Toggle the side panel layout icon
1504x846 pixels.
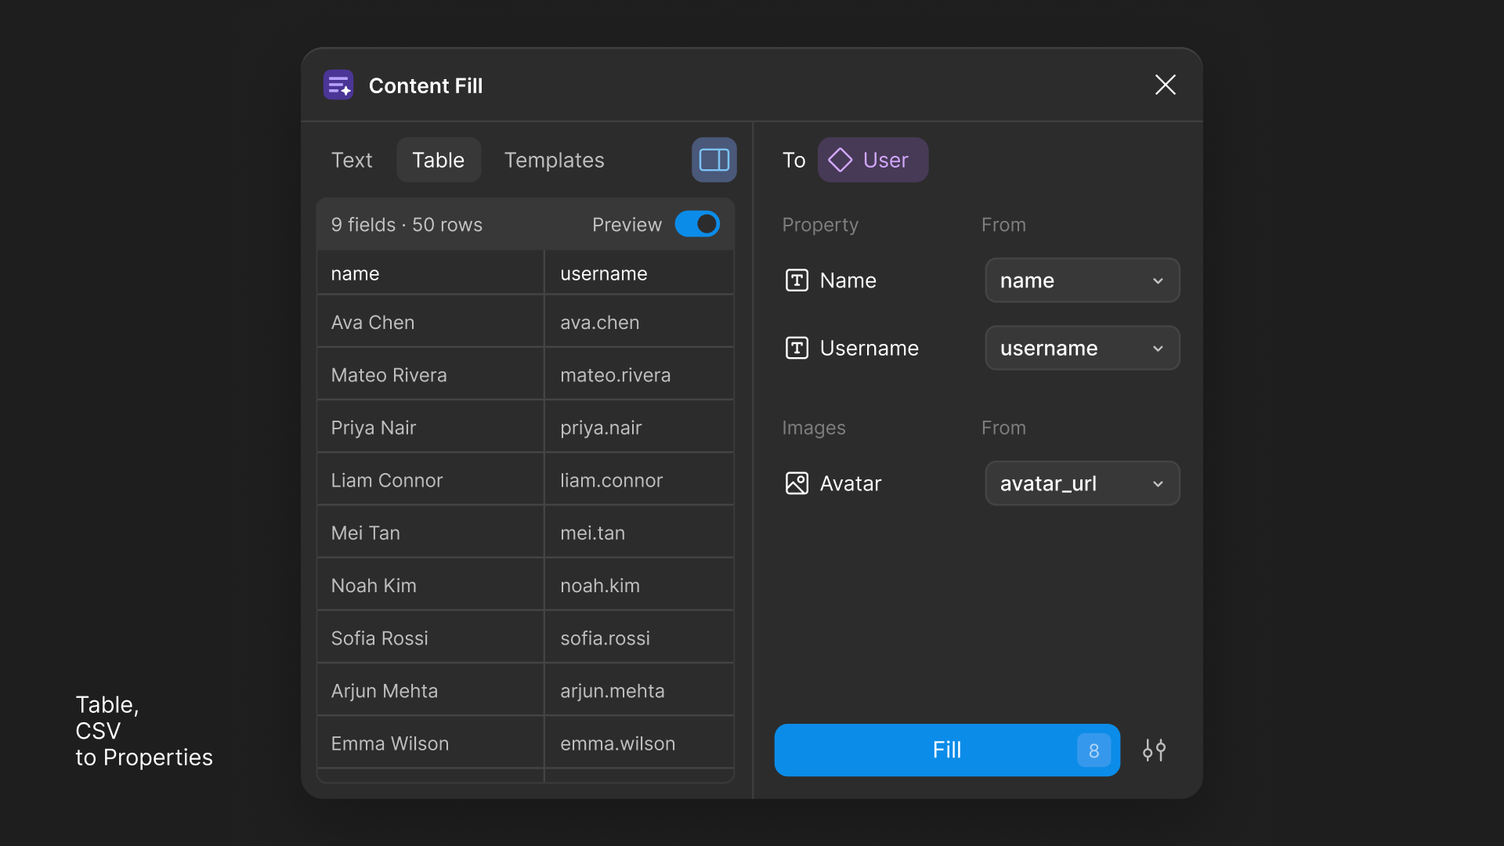714,160
